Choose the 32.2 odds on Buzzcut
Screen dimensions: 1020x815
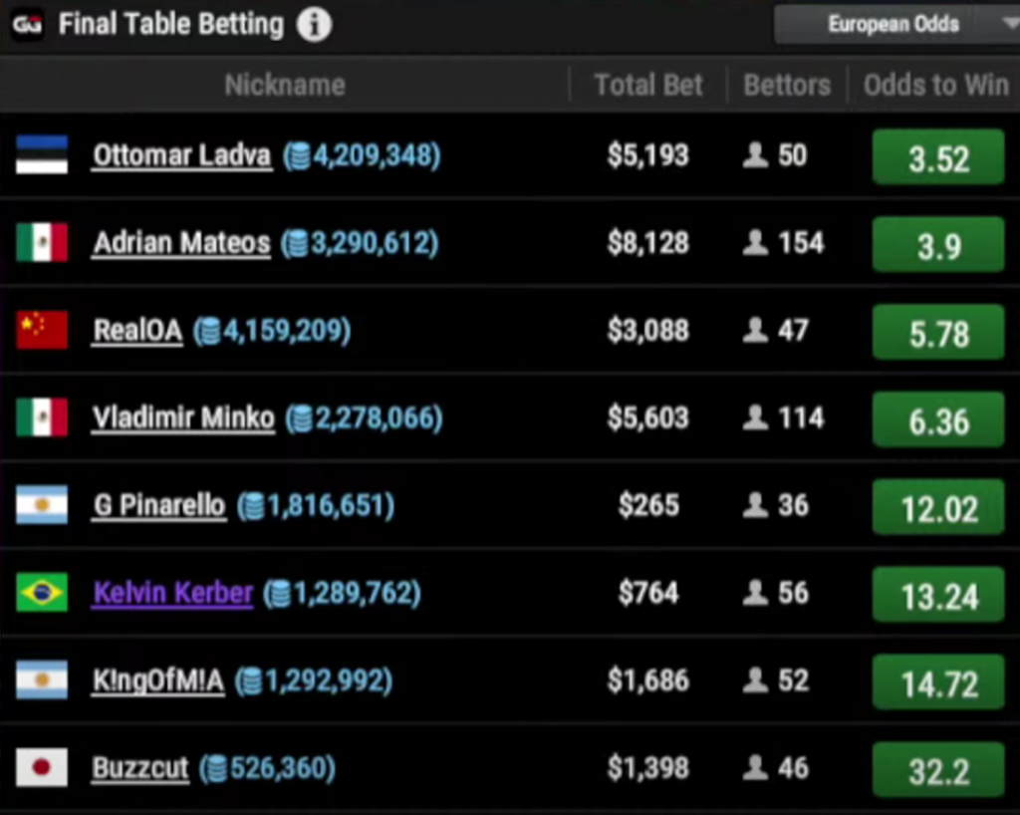(x=937, y=770)
